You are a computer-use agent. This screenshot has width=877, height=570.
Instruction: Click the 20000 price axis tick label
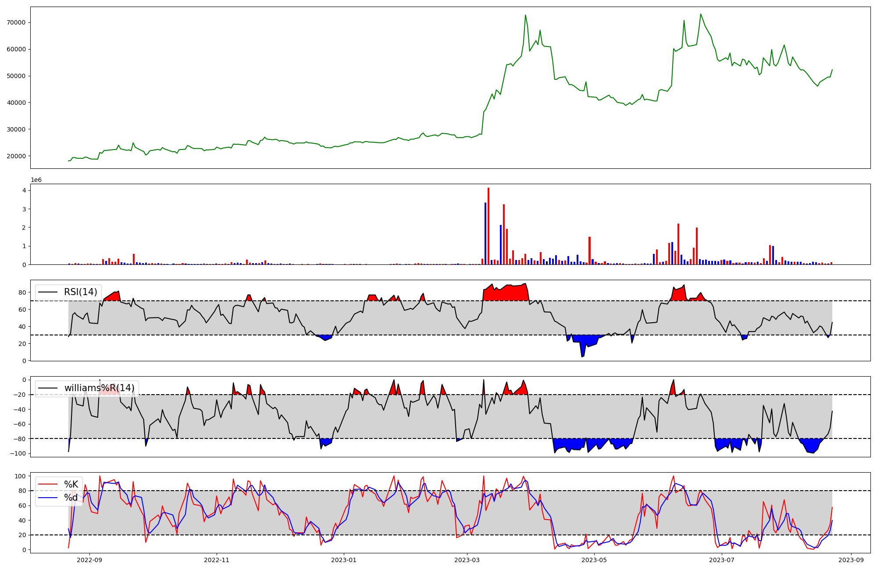click(16, 156)
